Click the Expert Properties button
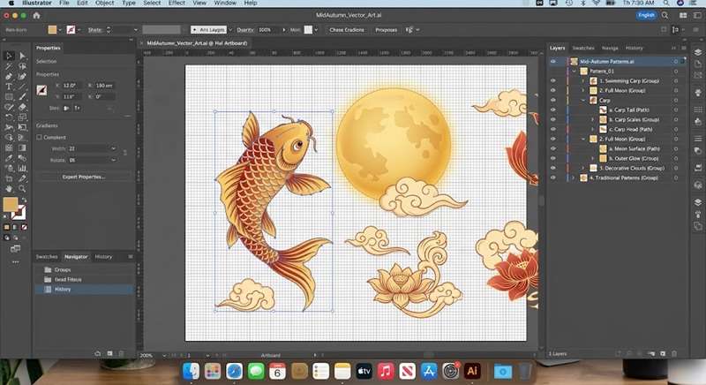The width and height of the screenshot is (706, 385). pyautogui.click(x=84, y=177)
